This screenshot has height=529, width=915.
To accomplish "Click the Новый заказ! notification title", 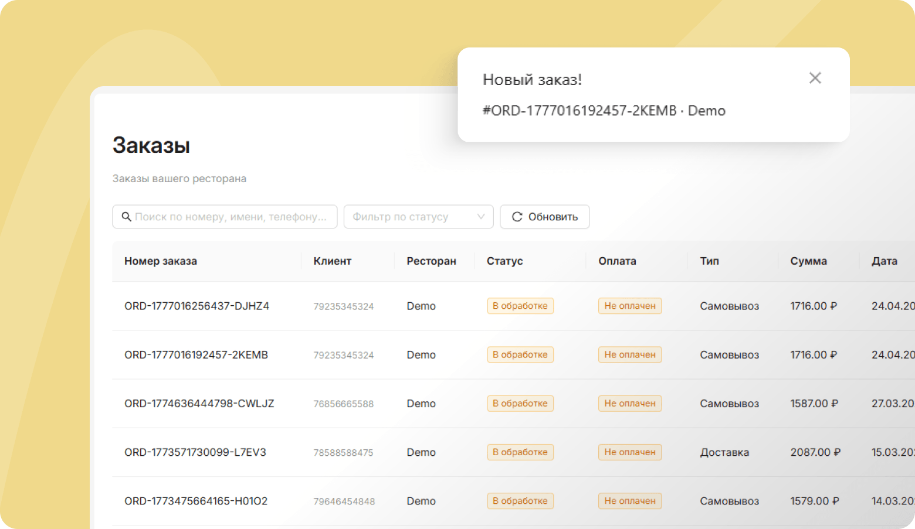I will click(532, 80).
